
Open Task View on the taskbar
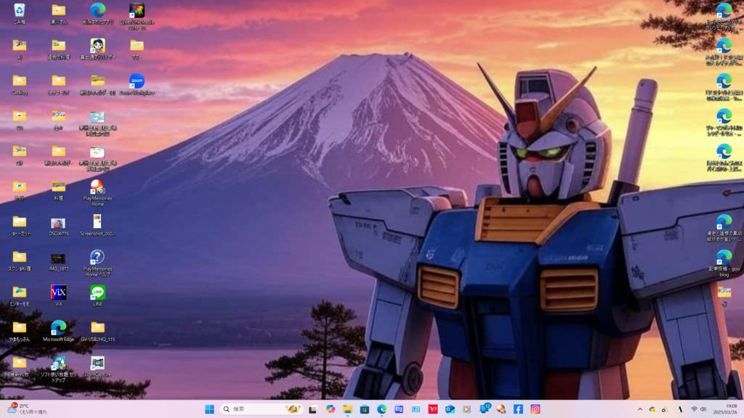[312, 409]
